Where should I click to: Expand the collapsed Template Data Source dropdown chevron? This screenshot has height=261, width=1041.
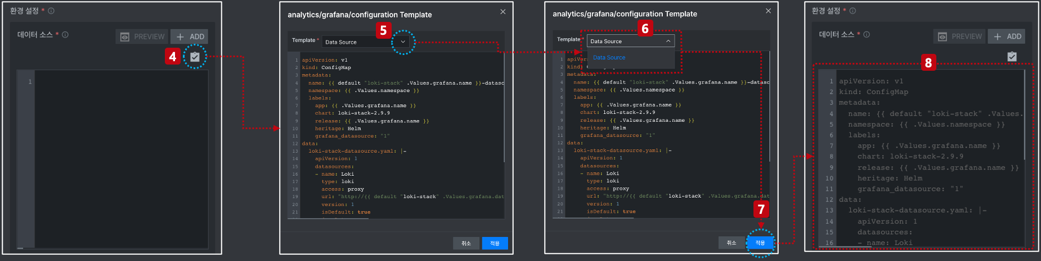[403, 42]
